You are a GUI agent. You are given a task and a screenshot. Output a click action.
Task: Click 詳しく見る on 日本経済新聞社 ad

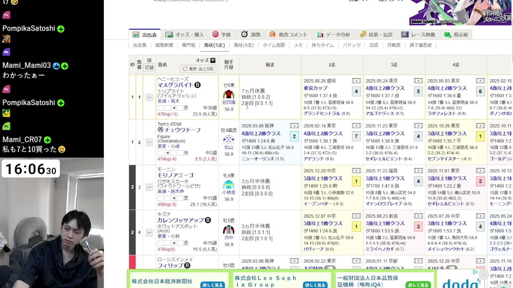(212, 285)
